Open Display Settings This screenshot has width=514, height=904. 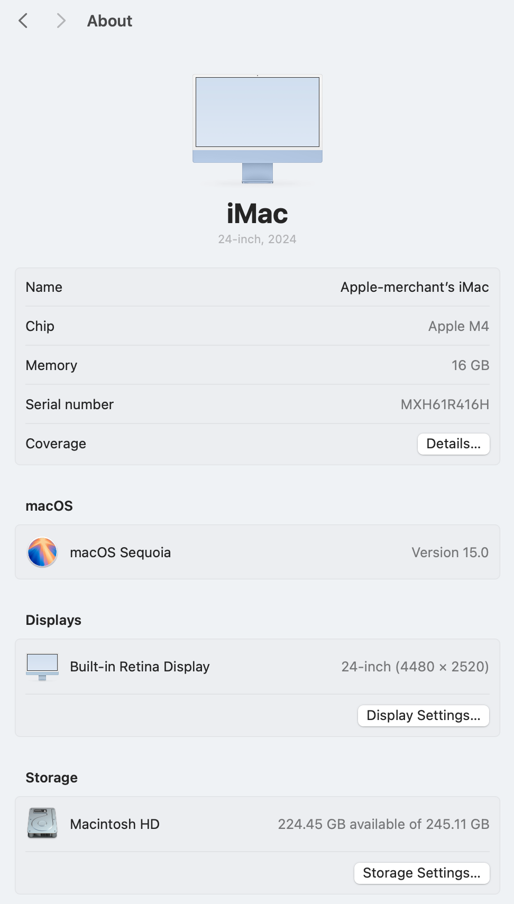point(423,715)
